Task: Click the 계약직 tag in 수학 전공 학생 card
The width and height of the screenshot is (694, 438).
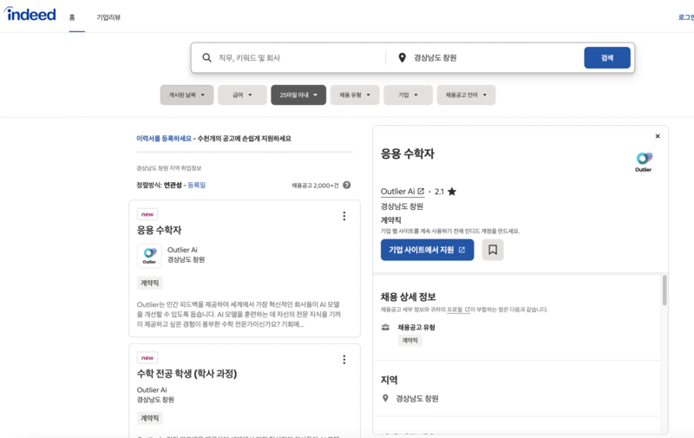Action: pos(149,418)
